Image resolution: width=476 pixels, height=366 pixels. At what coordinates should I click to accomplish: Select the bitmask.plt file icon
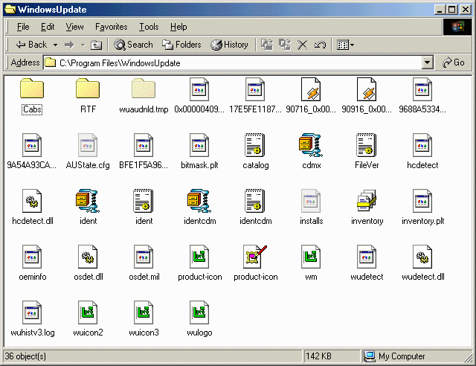coord(199,145)
